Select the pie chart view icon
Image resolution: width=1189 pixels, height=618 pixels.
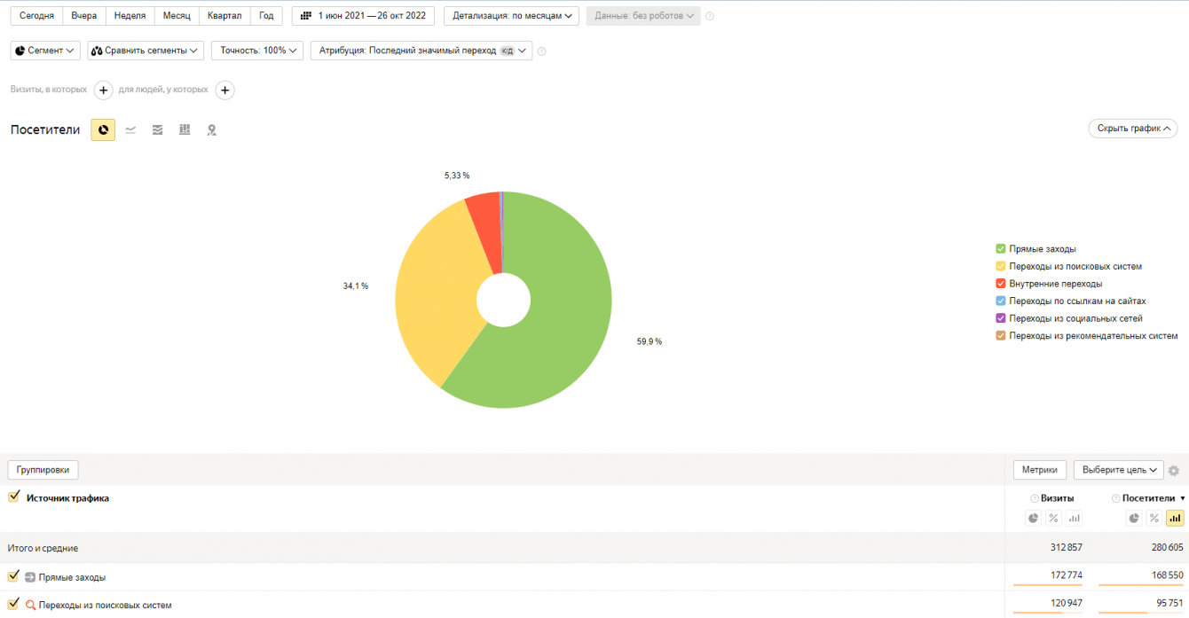point(103,130)
